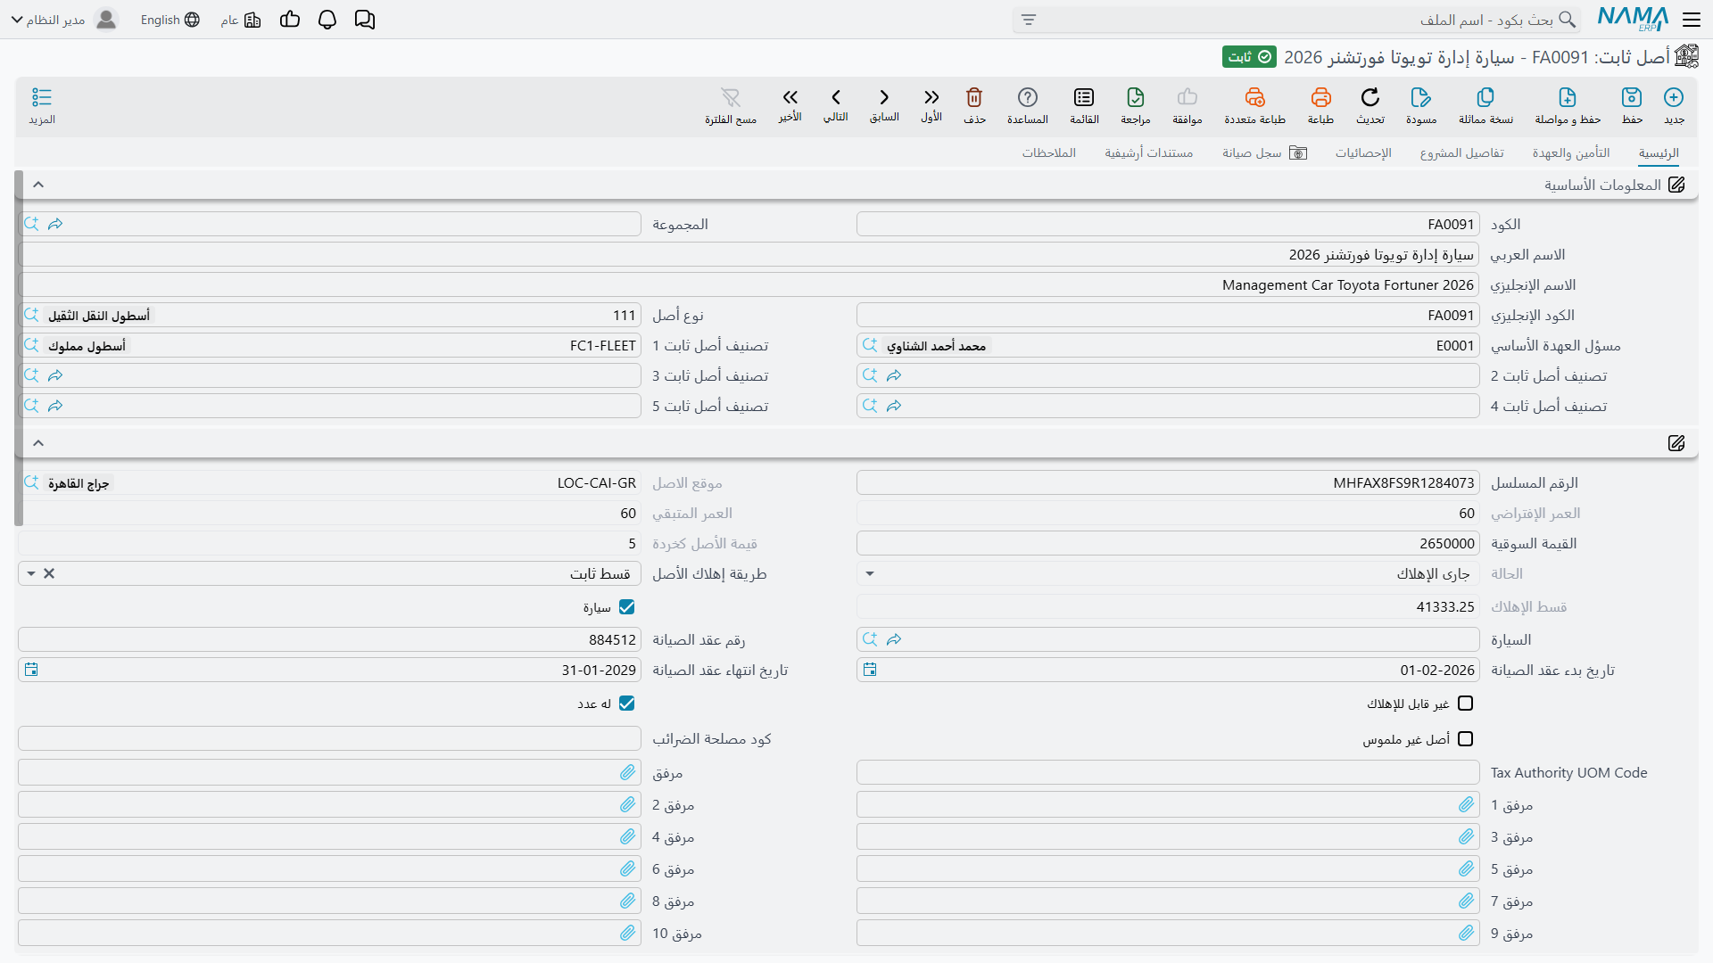Image resolution: width=1713 pixels, height=963 pixels.
Task: Click the تحديث (Refresh) icon
Action: [1370, 97]
